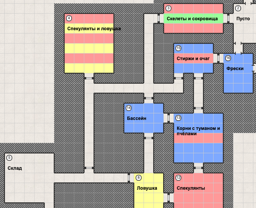This screenshot has height=208, width=256.
Task: Select the 'Бассейн' room label
Action: coord(137,118)
